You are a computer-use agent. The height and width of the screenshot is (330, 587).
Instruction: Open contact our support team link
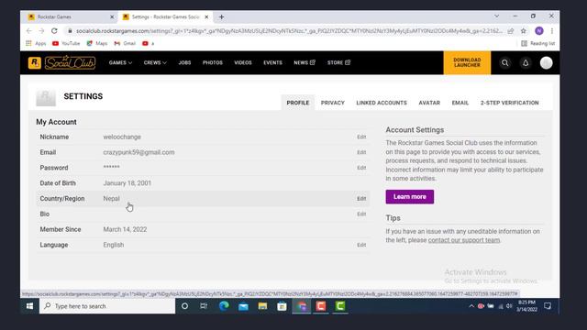pyautogui.click(x=464, y=240)
